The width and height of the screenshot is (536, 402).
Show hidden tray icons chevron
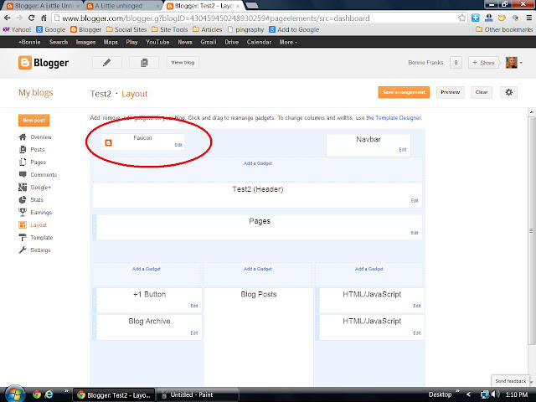click(469, 394)
